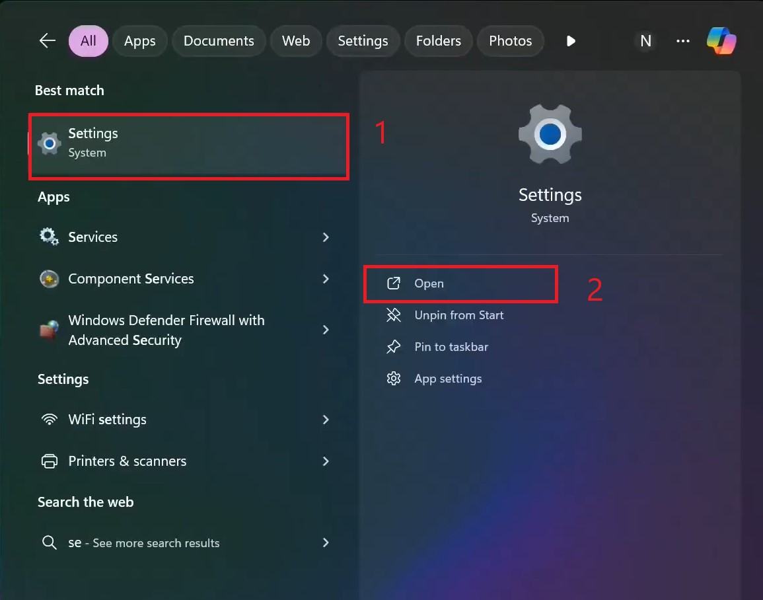This screenshot has width=763, height=600.
Task: Click Open to launch Settings
Action: (x=428, y=283)
